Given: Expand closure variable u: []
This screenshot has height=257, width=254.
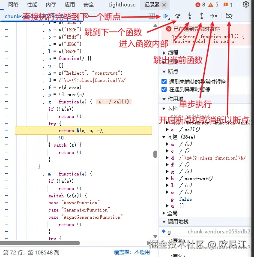Looking at the screenshot, I should click(167, 206).
